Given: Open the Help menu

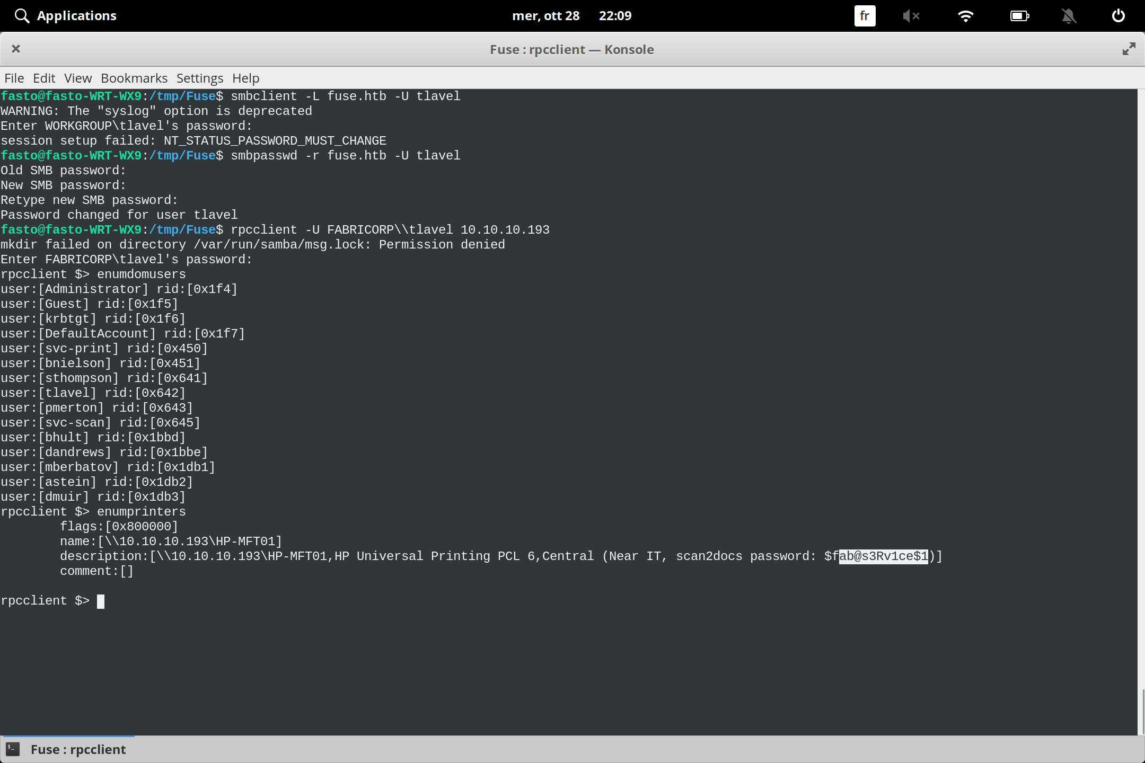Looking at the screenshot, I should click(x=245, y=78).
